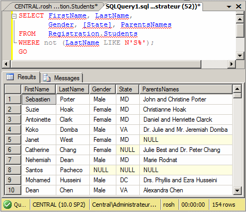Select the State column header
Viewport: 246px width, 212px height.
127,89
